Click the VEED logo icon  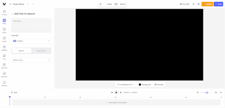click(x=4, y=4)
